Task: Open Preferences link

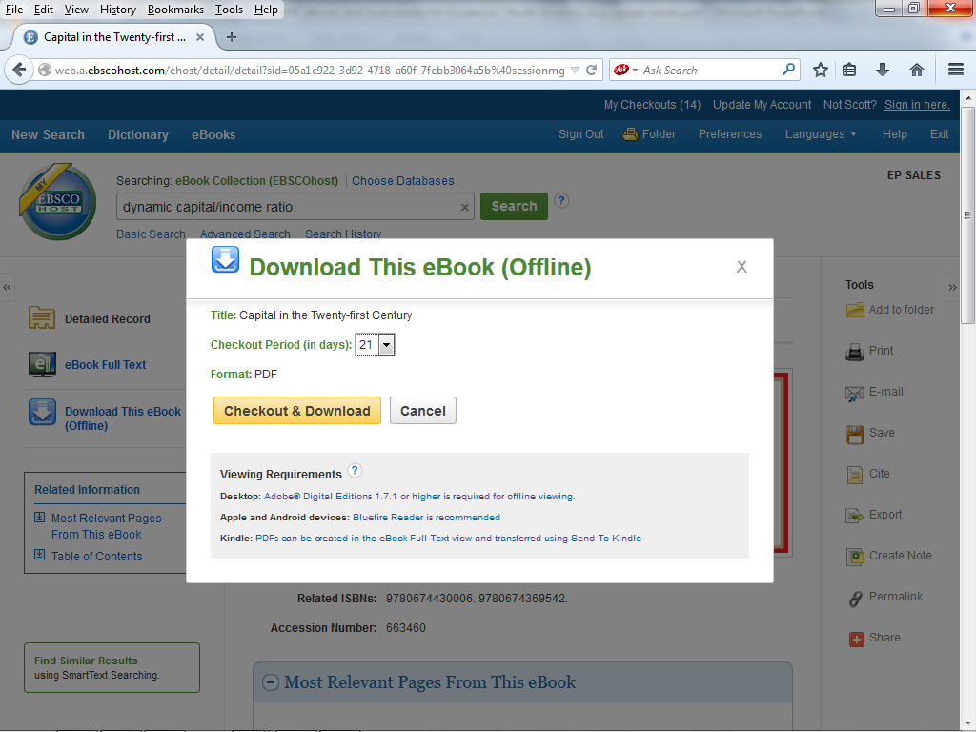Action: (x=730, y=133)
